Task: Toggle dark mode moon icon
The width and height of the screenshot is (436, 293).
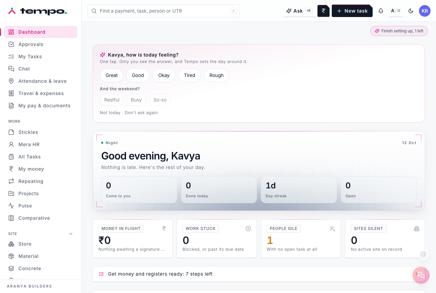Action: point(411,11)
